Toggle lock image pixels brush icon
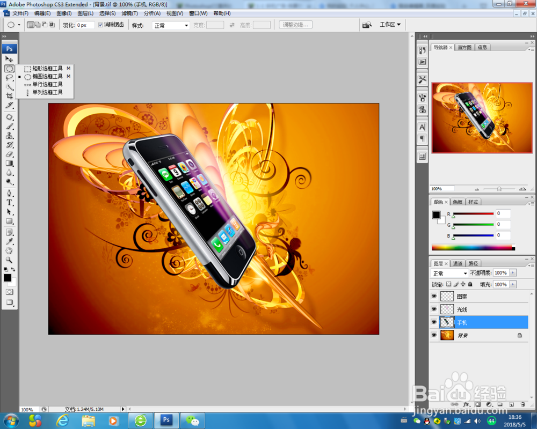 (x=456, y=284)
